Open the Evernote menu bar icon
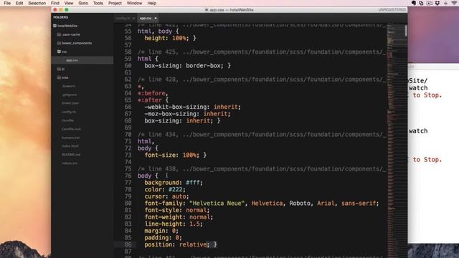 click(x=414, y=3)
